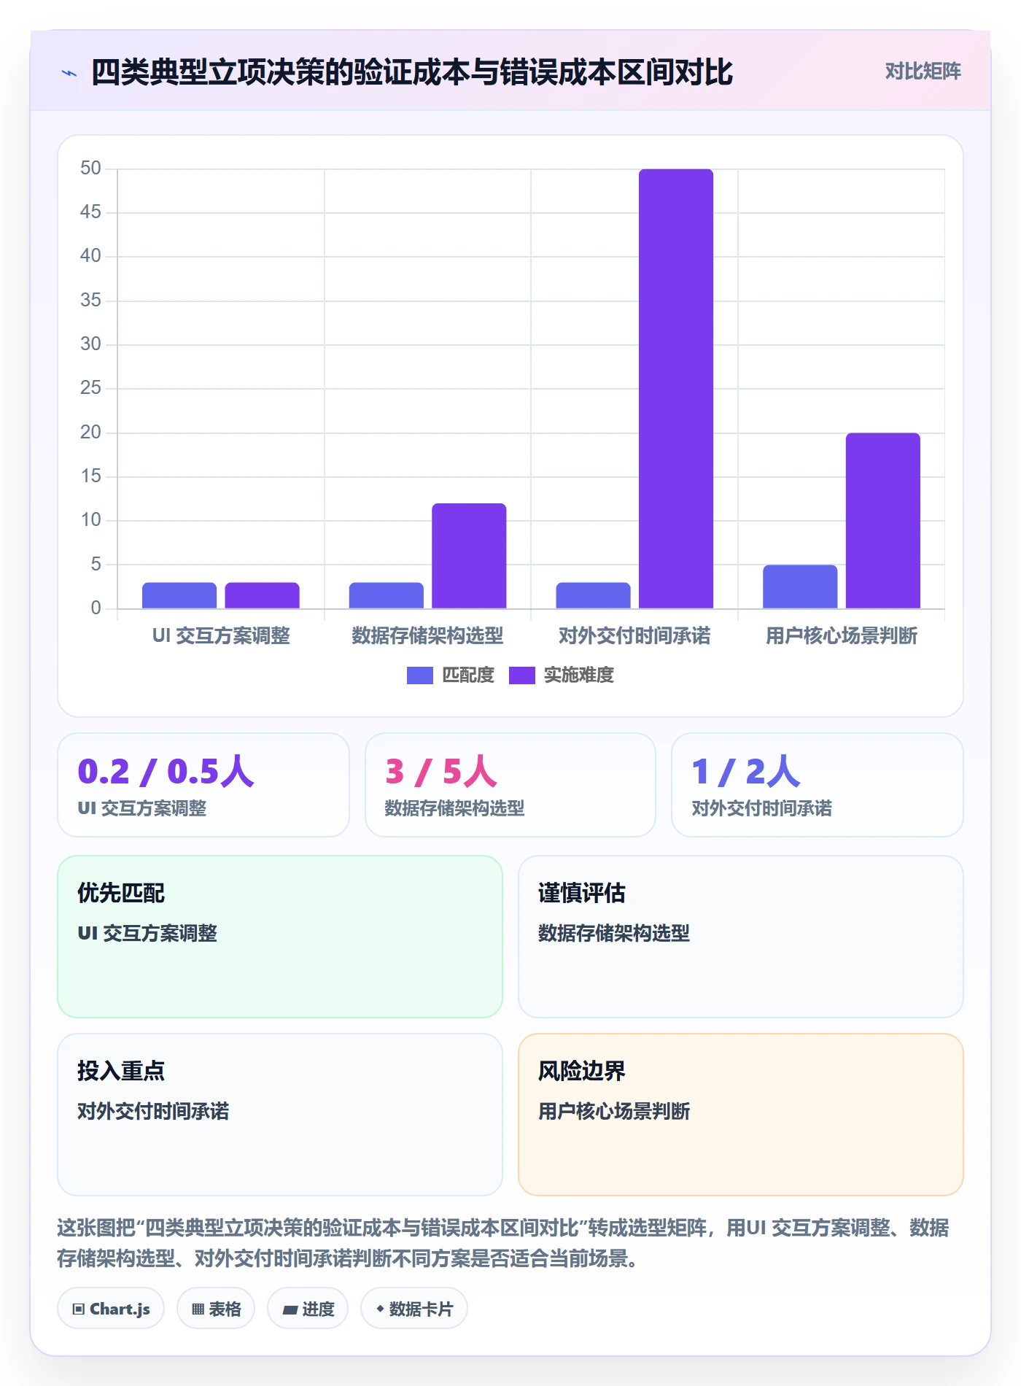Screen dimensions: 1021x1386
Task: Click the main title heading text
Action: point(412,72)
